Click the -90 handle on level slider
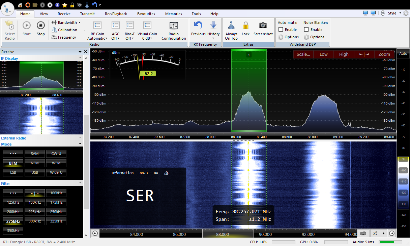 (403, 159)
